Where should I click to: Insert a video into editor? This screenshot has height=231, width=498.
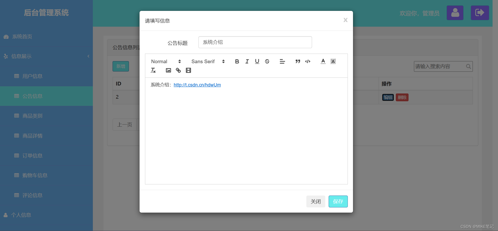coord(188,70)
